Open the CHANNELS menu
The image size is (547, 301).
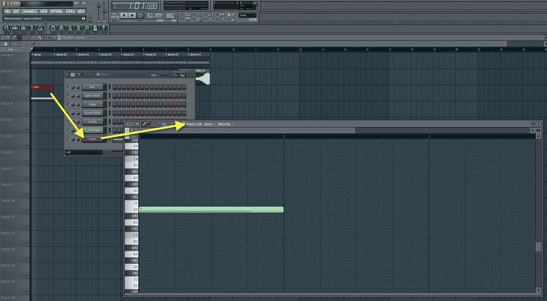pyautogui.click(x=29, y=11)
